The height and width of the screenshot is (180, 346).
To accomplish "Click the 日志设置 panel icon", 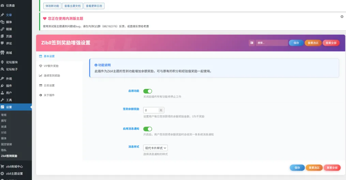I will click(41, 85).
